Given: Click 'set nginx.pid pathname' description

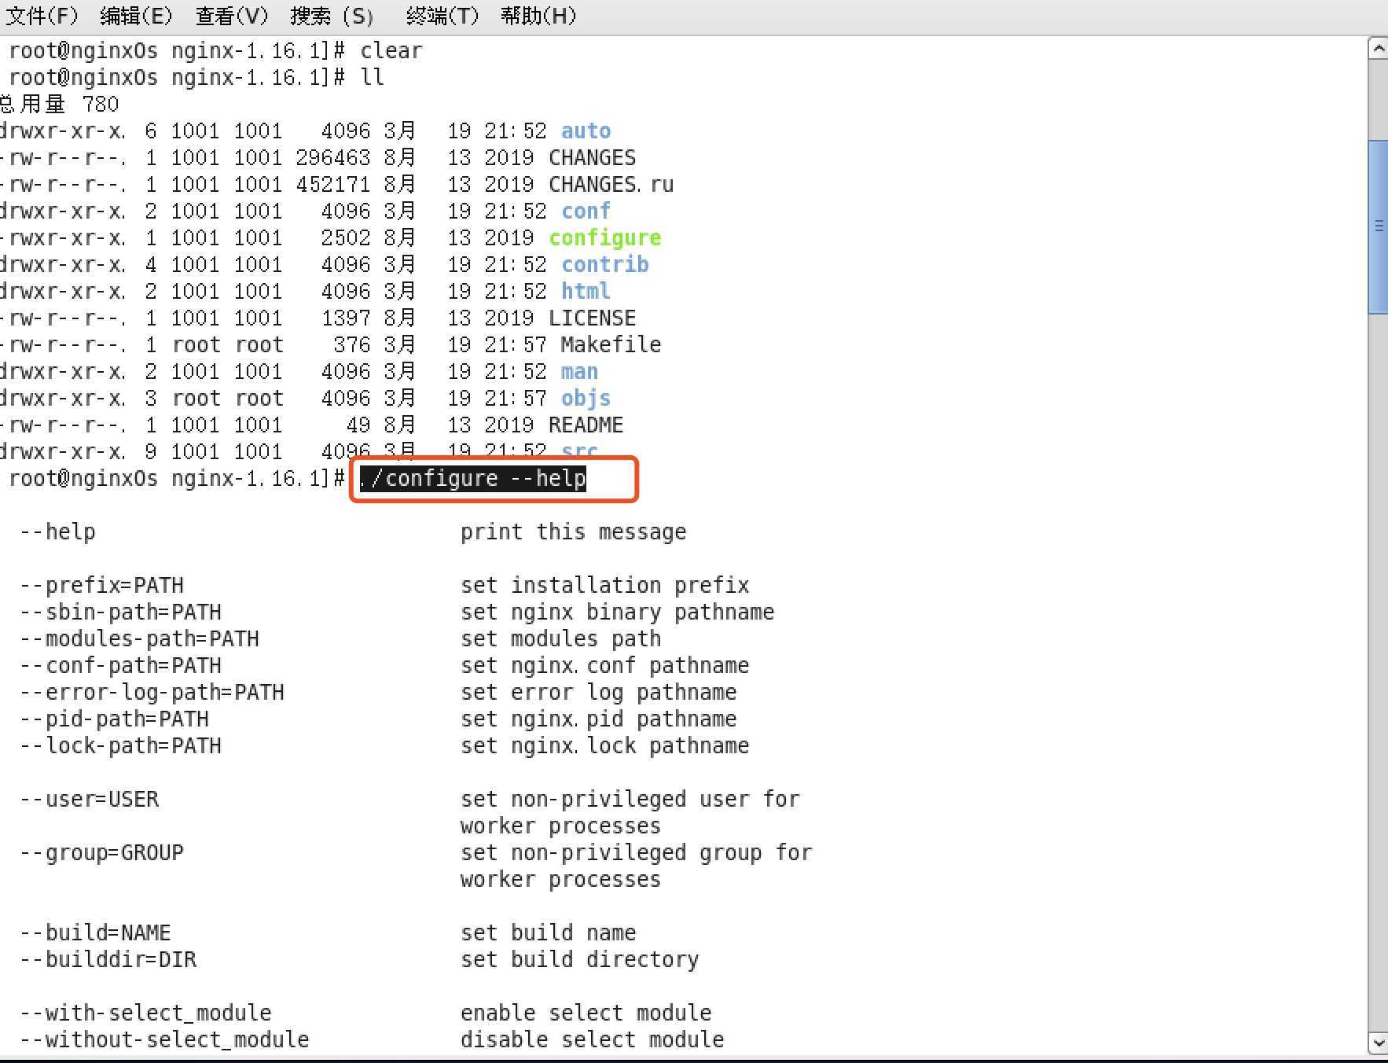Looking at the screenshot, I should pyautogui.click(x=599, y=719).
